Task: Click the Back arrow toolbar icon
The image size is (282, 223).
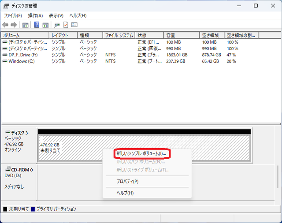Action: click(5, 25)
